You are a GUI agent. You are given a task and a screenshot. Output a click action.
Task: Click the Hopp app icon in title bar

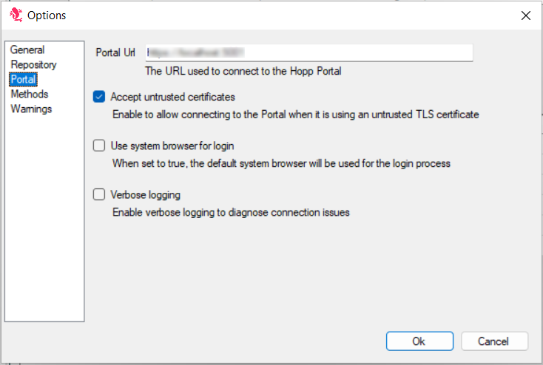(14, 15)
